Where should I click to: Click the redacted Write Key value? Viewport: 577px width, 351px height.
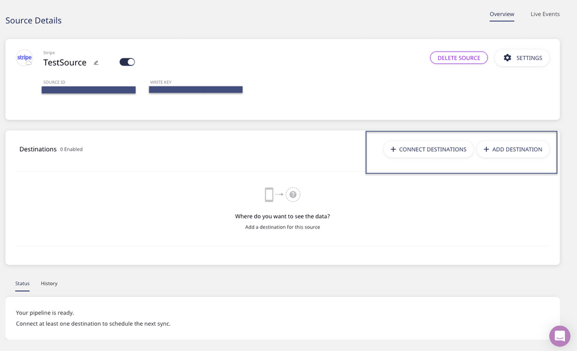tap(195, 89)
